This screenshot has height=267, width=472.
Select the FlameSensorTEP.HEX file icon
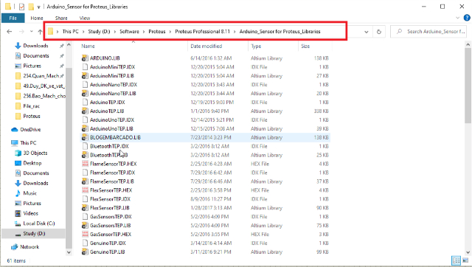[86, 164]
